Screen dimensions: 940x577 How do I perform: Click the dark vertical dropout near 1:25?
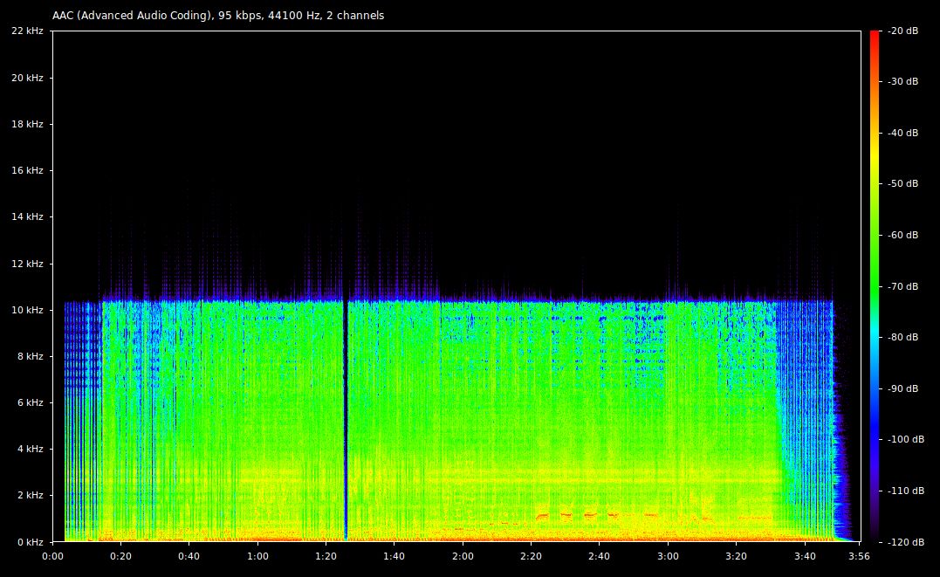pos(346,420)
